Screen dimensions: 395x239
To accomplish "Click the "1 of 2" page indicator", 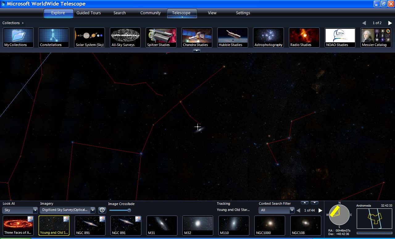I will (377, 23).
